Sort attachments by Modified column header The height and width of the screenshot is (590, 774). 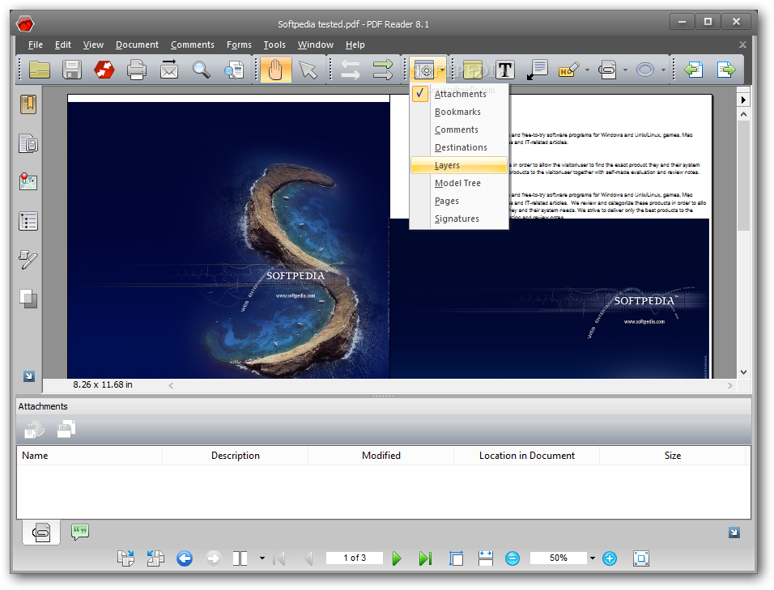pyautogui.click(x=381, y=456)
